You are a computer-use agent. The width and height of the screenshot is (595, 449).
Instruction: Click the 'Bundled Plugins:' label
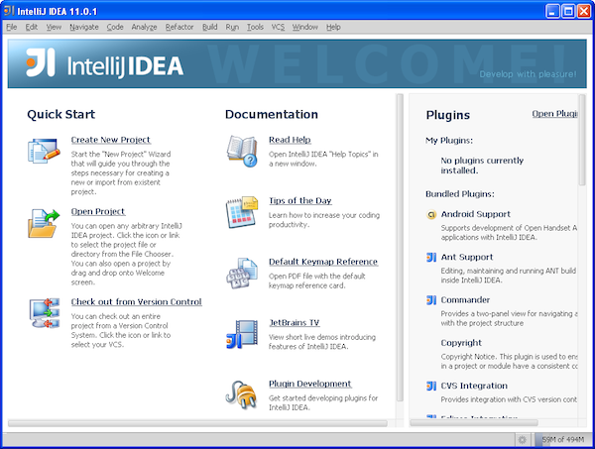click(460, 194)
